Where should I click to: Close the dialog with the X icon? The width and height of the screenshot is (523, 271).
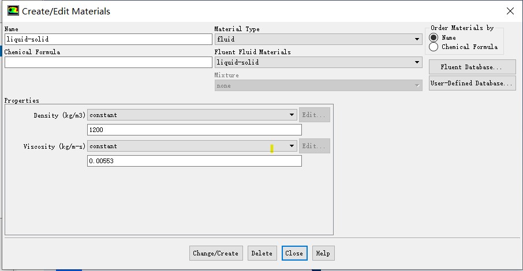510,11
